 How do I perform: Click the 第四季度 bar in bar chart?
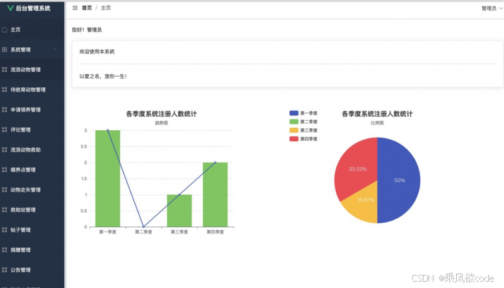(215, 195)
